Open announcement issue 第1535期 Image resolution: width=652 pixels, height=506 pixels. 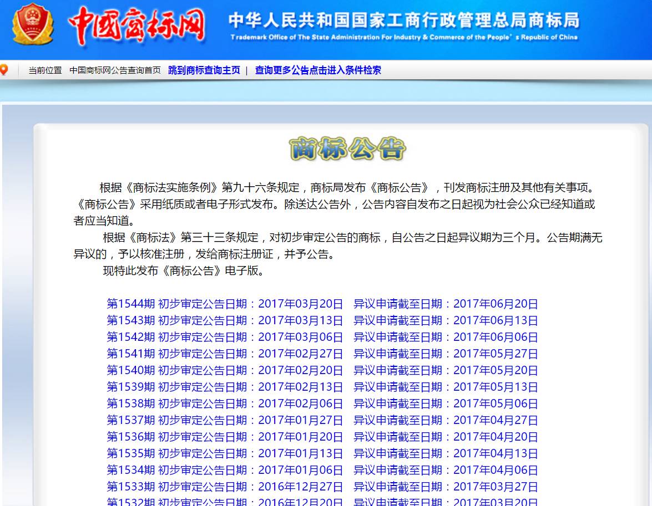point(322,453)
